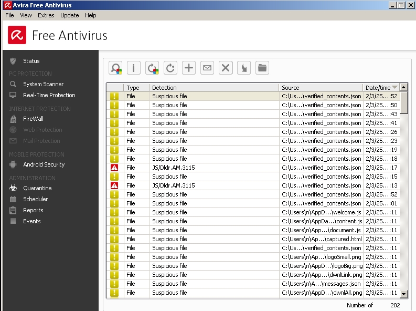Open Status in the sidebar
This screenshot has height=311, width=416.
click(31, 61)
